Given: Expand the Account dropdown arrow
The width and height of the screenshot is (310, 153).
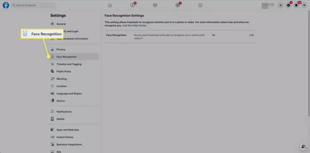Looking at the screenshot, I should pyautogui.click(x=304, y=5).
